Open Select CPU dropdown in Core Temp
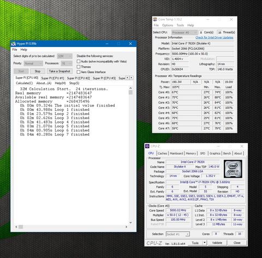Screen dimensions: 262x258 [x=184, y=32]
